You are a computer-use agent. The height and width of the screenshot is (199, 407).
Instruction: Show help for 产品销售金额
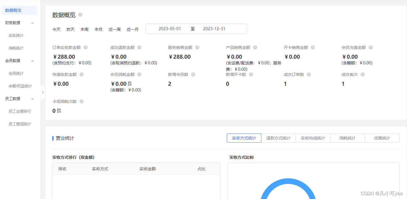[255, 47]
